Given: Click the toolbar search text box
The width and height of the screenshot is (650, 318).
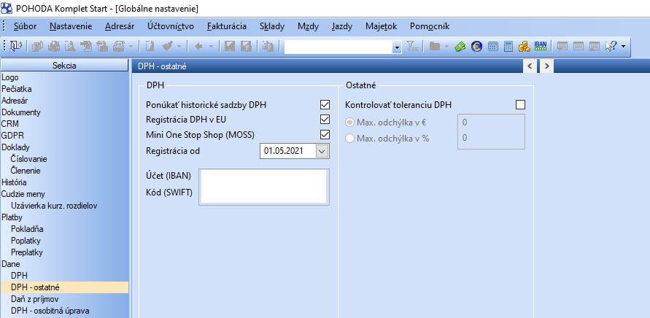Looking at the screenshot, I should point(339,47).
